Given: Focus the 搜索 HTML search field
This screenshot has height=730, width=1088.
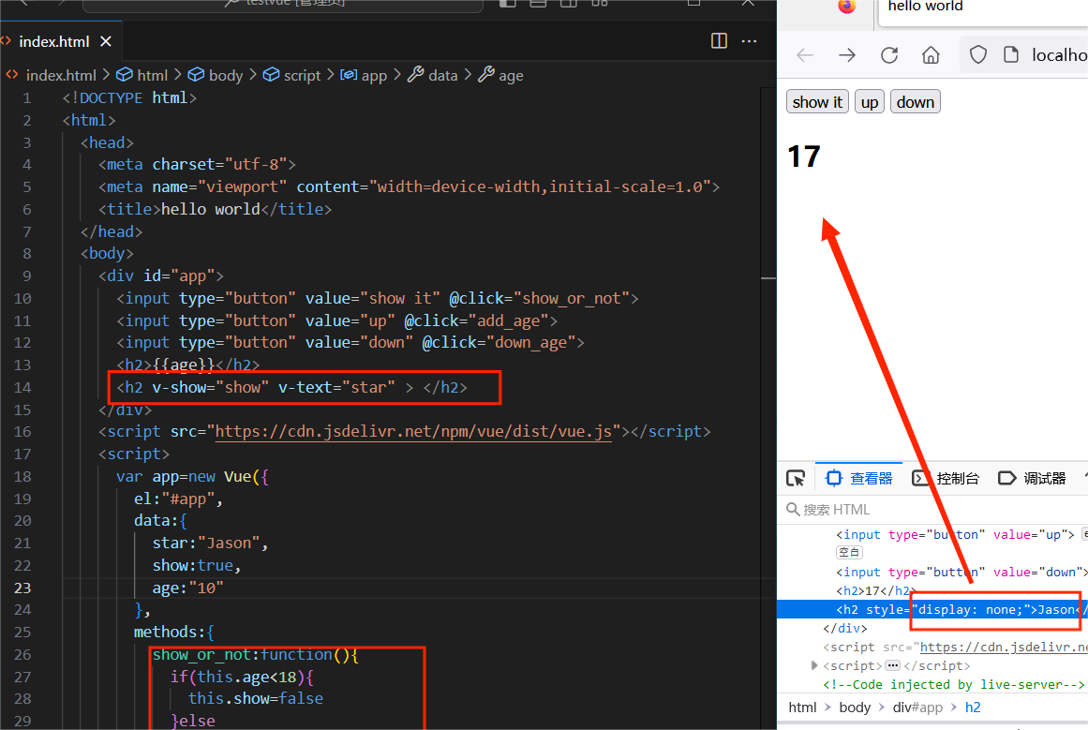Looking at the screenshot, I should pos(932,510).
